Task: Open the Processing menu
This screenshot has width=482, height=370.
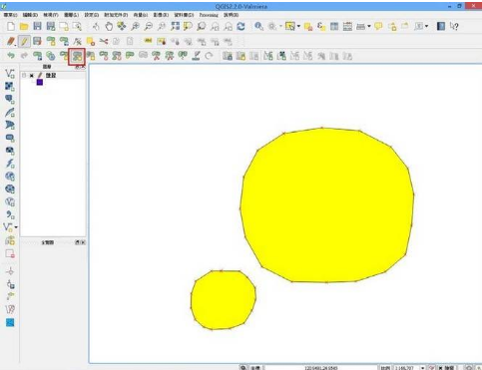Action: tap(209, 15)
